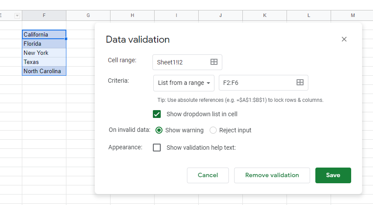Select the Florida cell

tap(44, 44)
